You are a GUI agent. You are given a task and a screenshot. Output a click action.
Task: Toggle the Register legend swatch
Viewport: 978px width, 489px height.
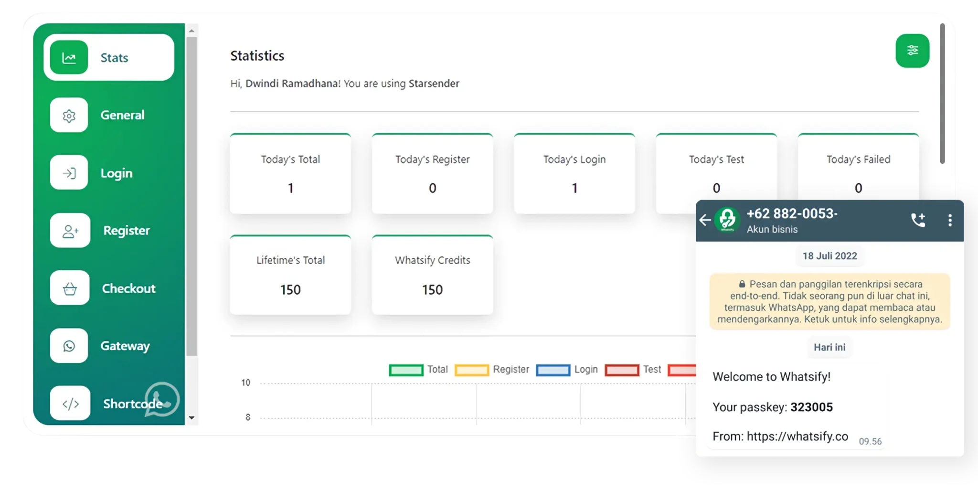[x=472, y=370]
